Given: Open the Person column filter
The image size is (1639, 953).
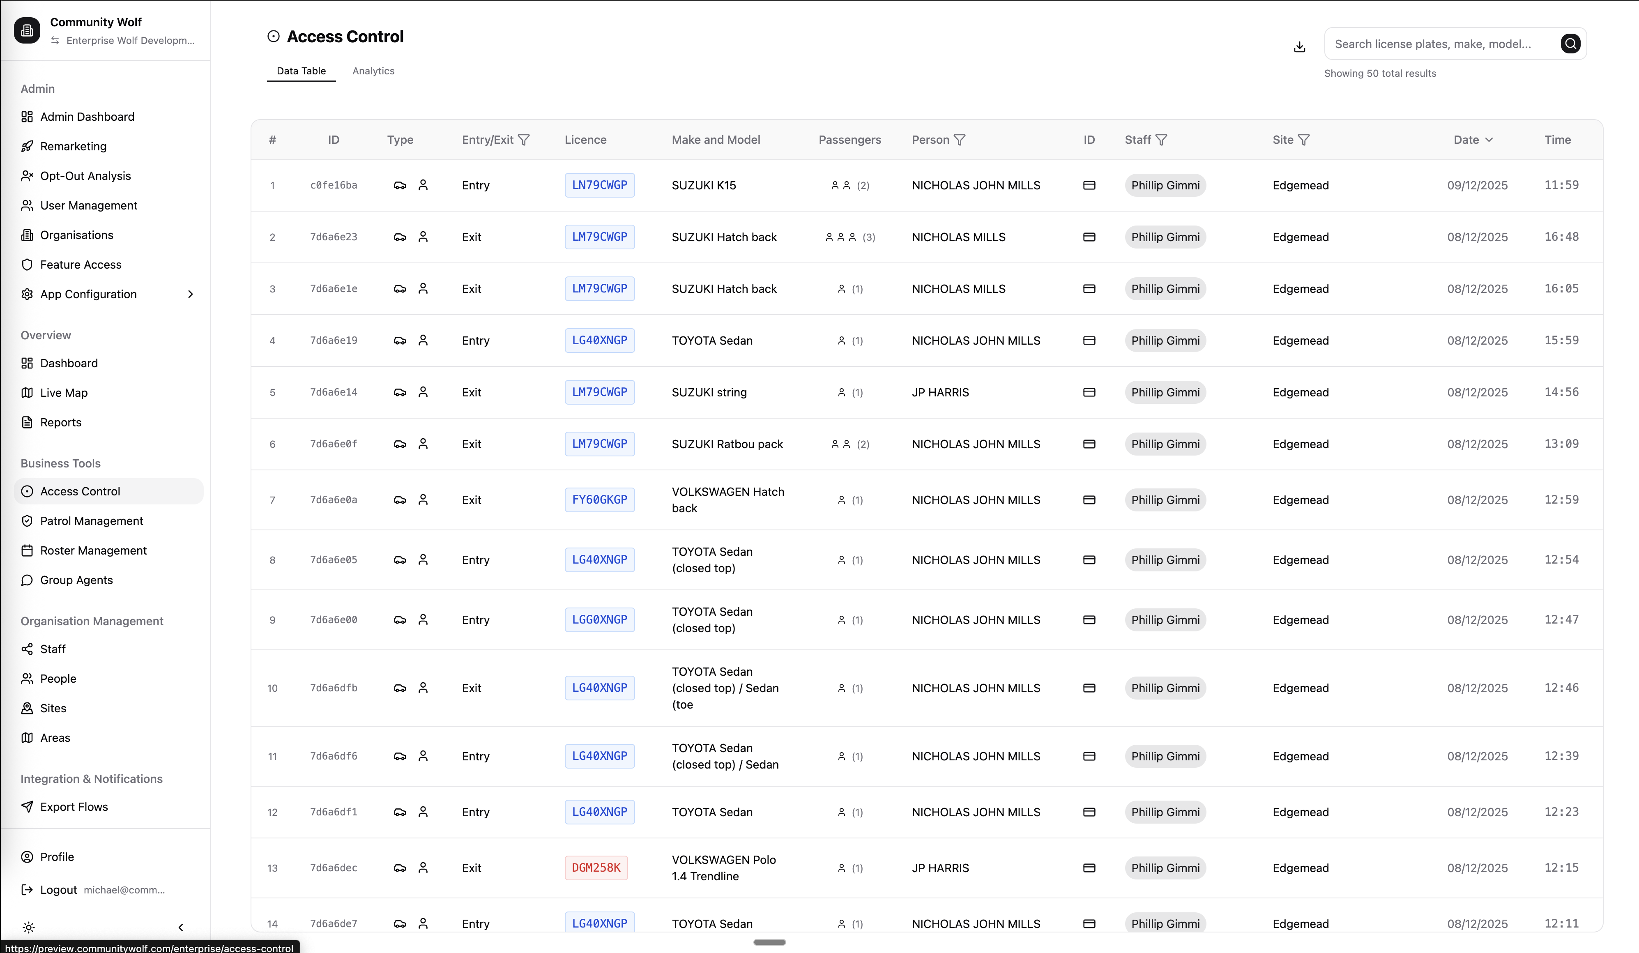Looking at the screenshot, I should tap(959, 140).
